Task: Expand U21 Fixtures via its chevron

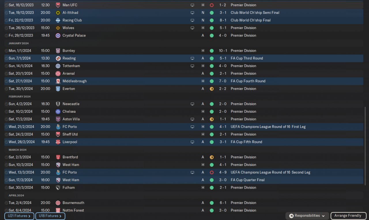Action: [29, 216]
